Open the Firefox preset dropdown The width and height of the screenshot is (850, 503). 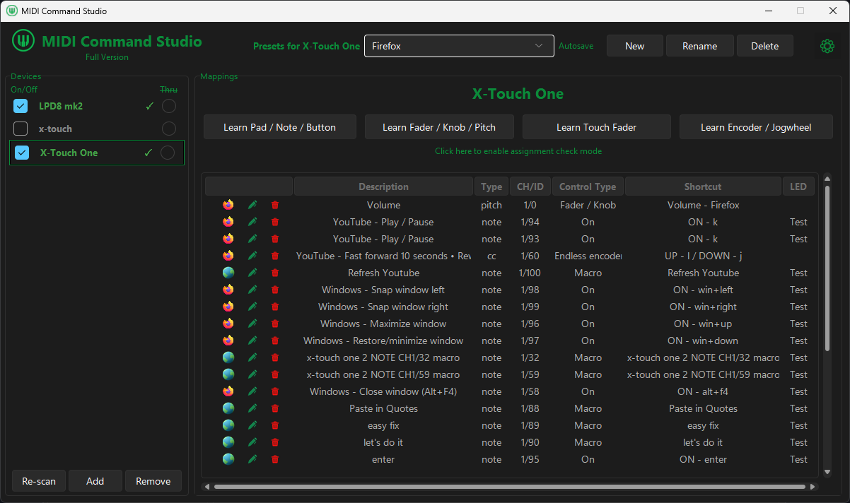[459, 46]
